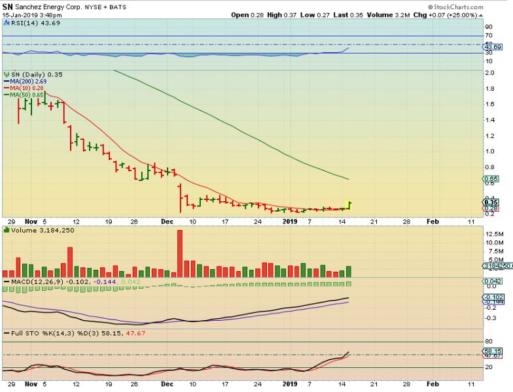This screenshot has height=392, width=513.
Task: Click the Nov label on the price date axis
Action: click(31, 221)
